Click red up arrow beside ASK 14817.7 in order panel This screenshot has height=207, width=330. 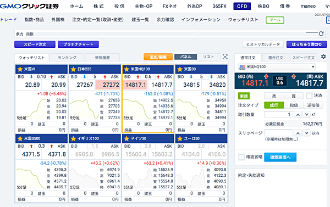click(x=294, y=76)
